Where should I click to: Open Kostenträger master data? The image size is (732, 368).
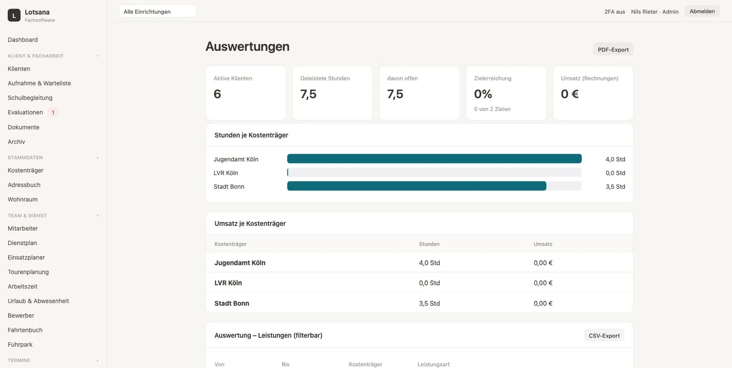coord(26,170)
